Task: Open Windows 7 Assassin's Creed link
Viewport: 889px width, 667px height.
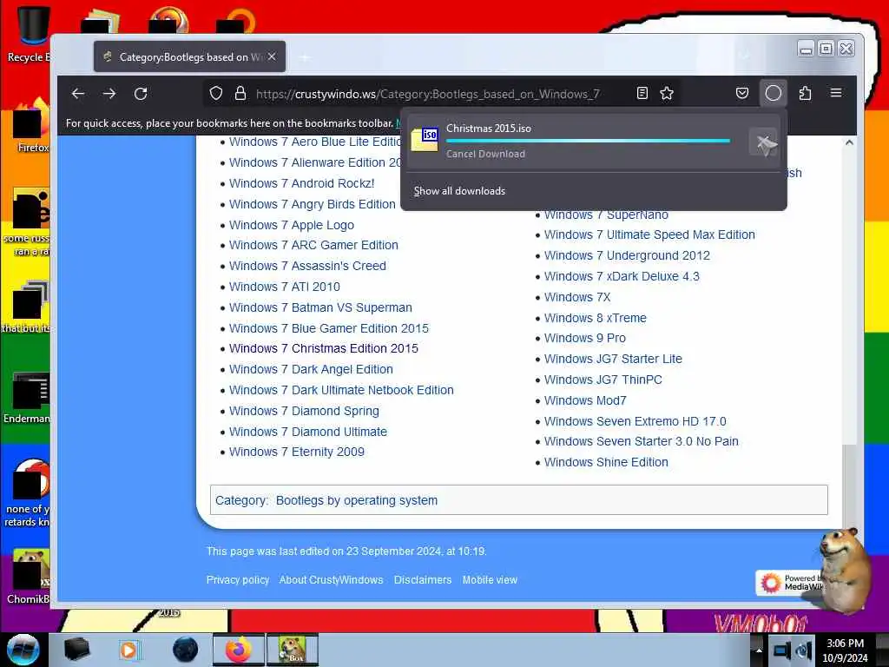Action: [x=307, y=266]
